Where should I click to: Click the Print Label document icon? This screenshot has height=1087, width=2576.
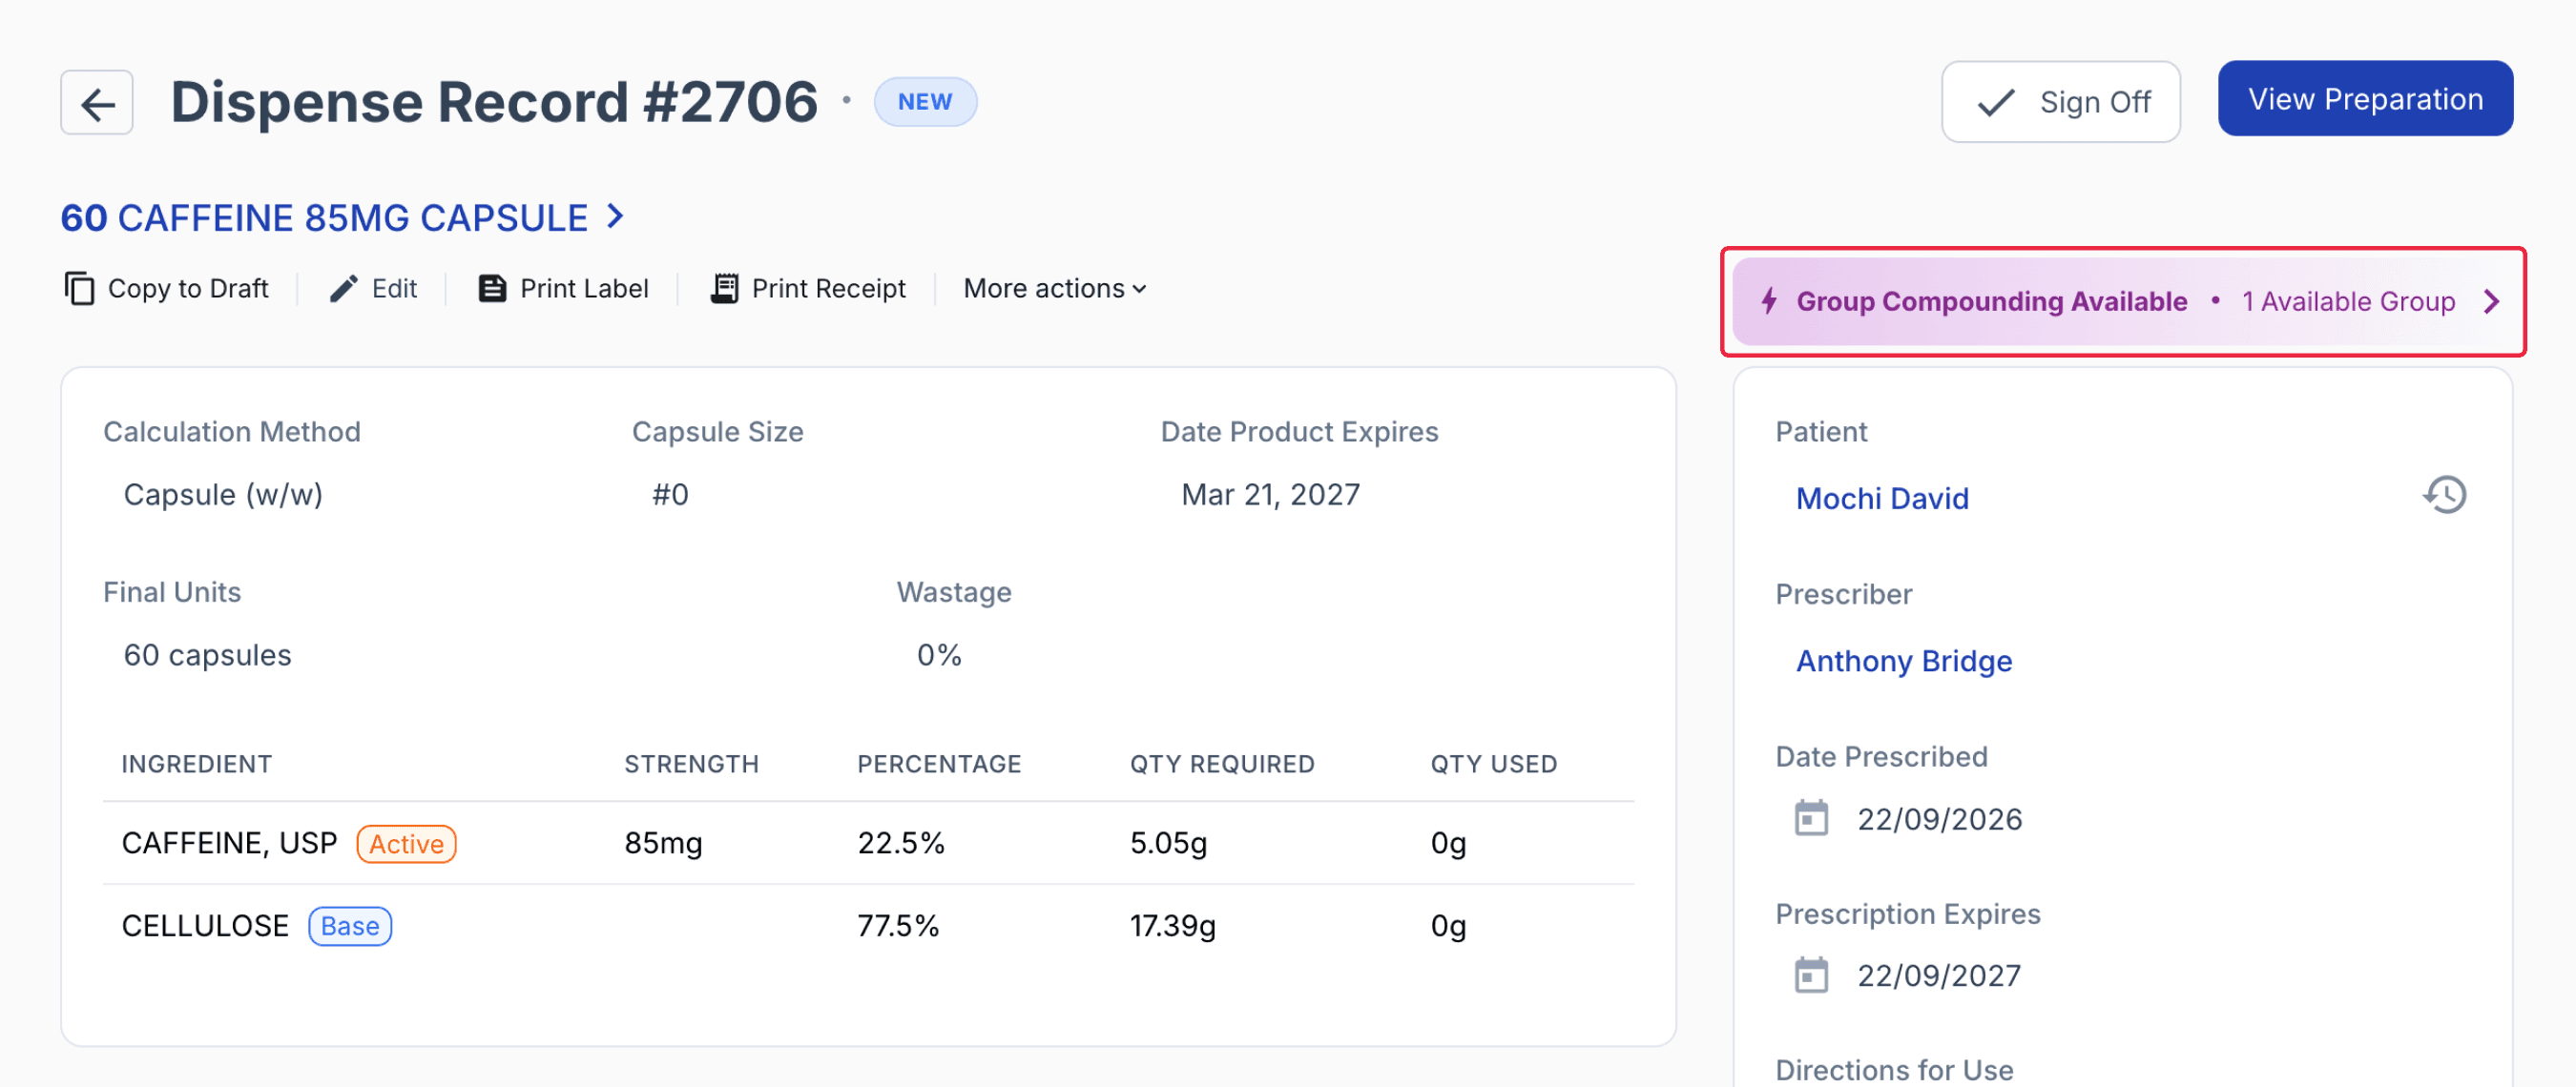492,289
